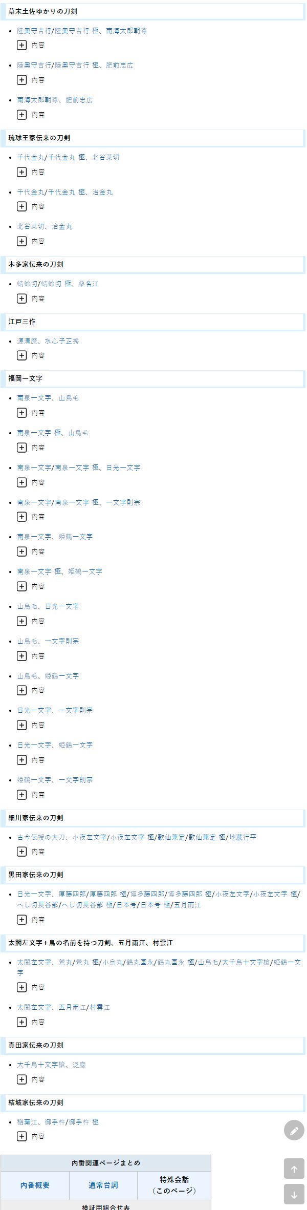This screenshot has height=1210, width=307.
Task: Follow the 稲葉江 link
Action: coord(27,1121)
